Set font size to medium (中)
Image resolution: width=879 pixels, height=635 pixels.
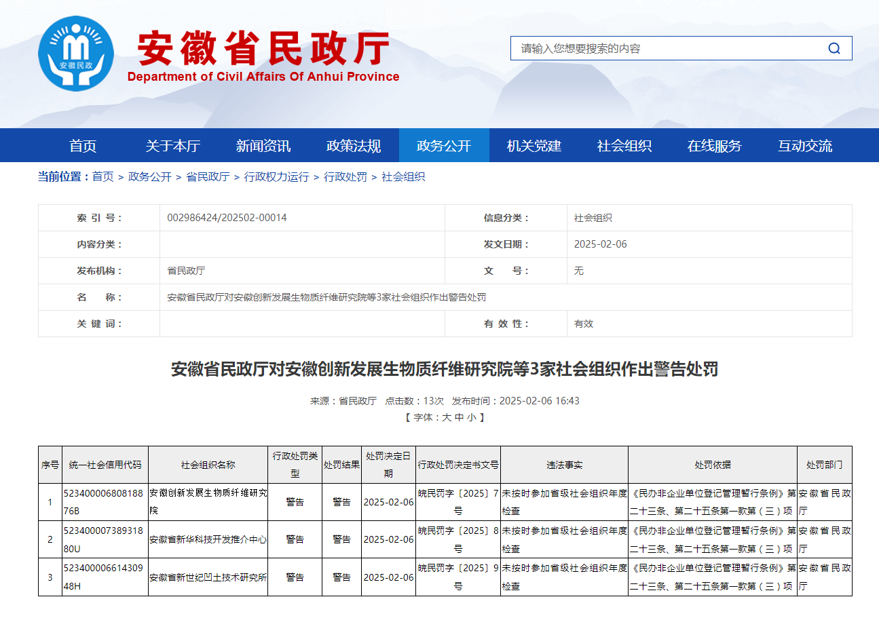[x=460, y=418]
